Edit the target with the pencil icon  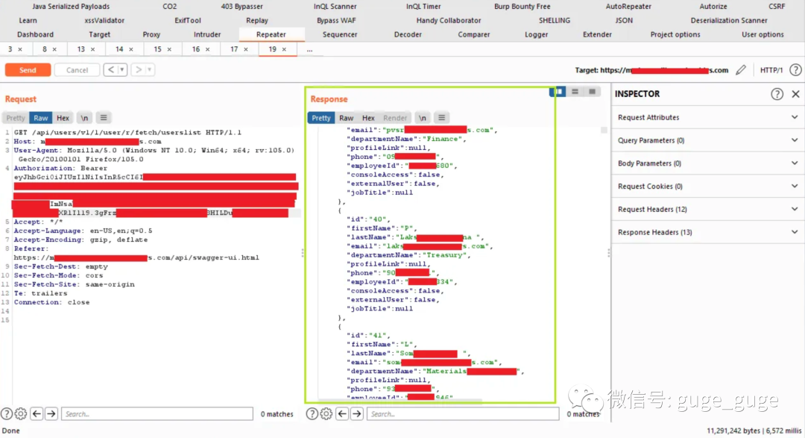[x=740, y=70]
